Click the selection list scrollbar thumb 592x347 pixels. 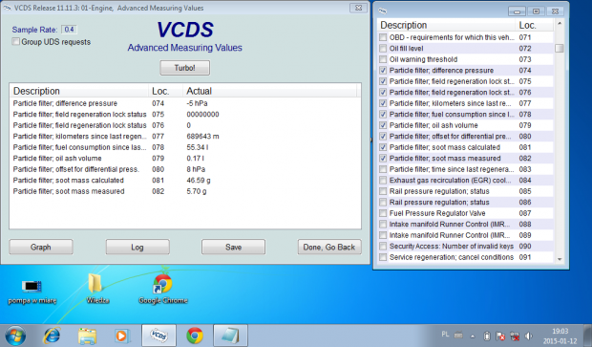[560, 49]
